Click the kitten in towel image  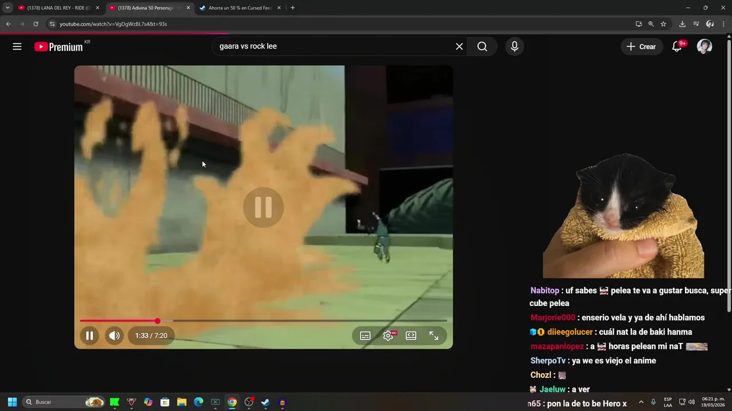(623, 216)
